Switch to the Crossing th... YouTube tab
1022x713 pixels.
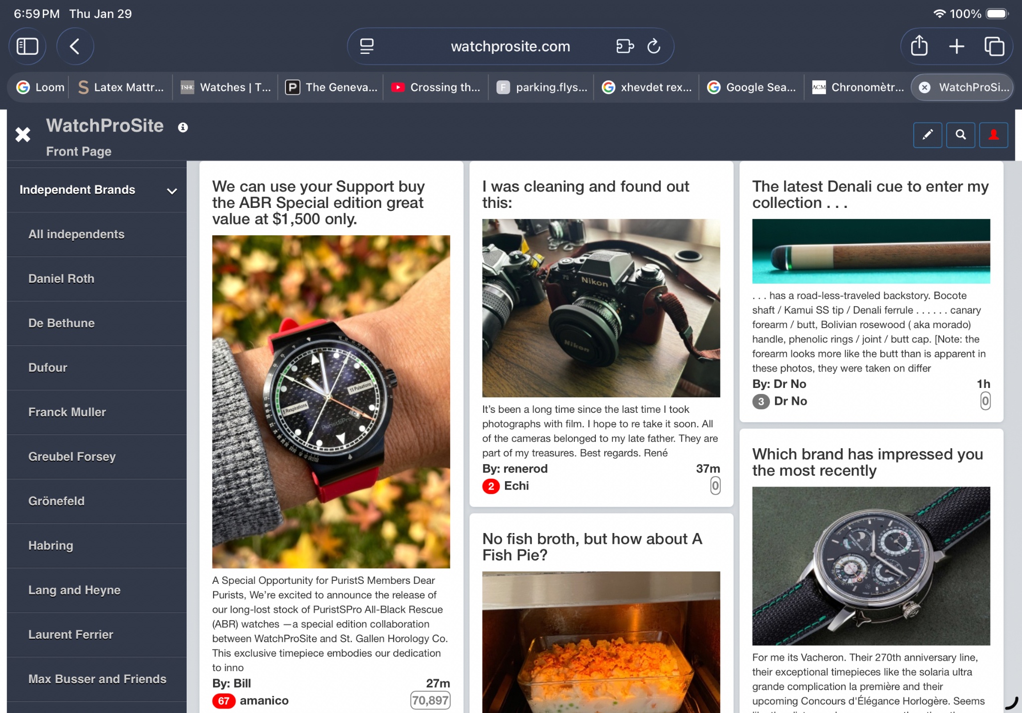tap(436, 87)
